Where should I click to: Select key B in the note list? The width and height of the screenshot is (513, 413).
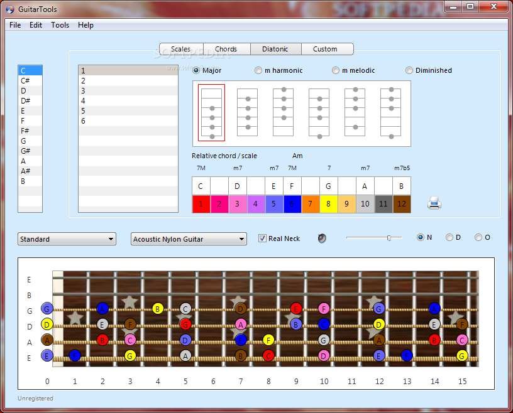coord(30,181)
